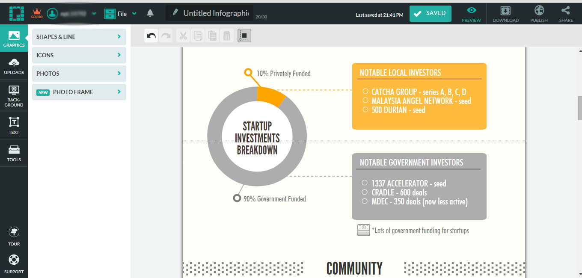Image resolution: width=582 pixels, height=278 pixels.
Task: Click the trash delete icon
Action: (x=227, y=36)
